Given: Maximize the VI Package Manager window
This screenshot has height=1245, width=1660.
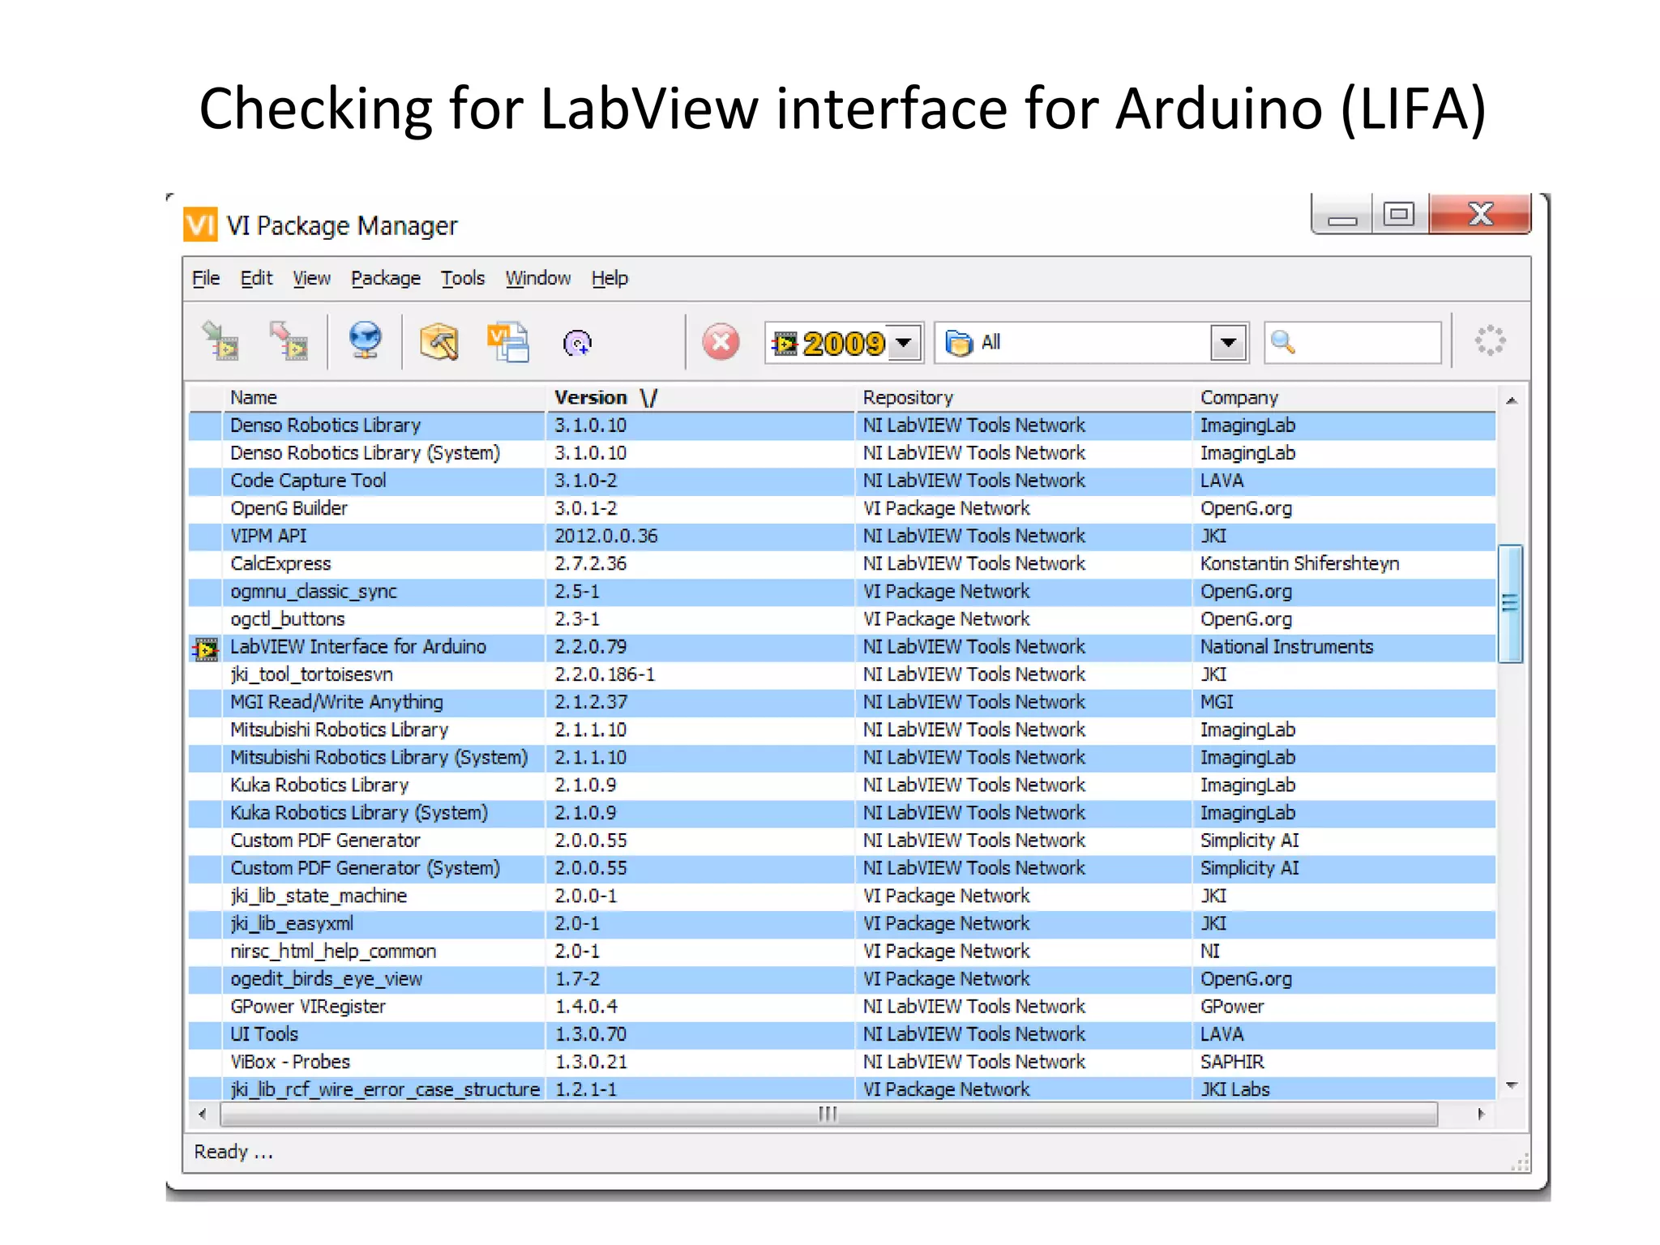Looking at the screenshot, I should [1399, 214].
